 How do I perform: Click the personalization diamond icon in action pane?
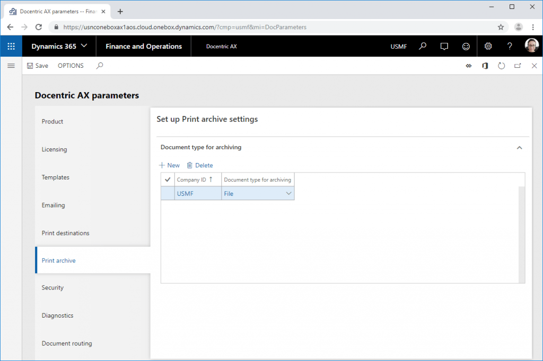[x=469, y=66]
